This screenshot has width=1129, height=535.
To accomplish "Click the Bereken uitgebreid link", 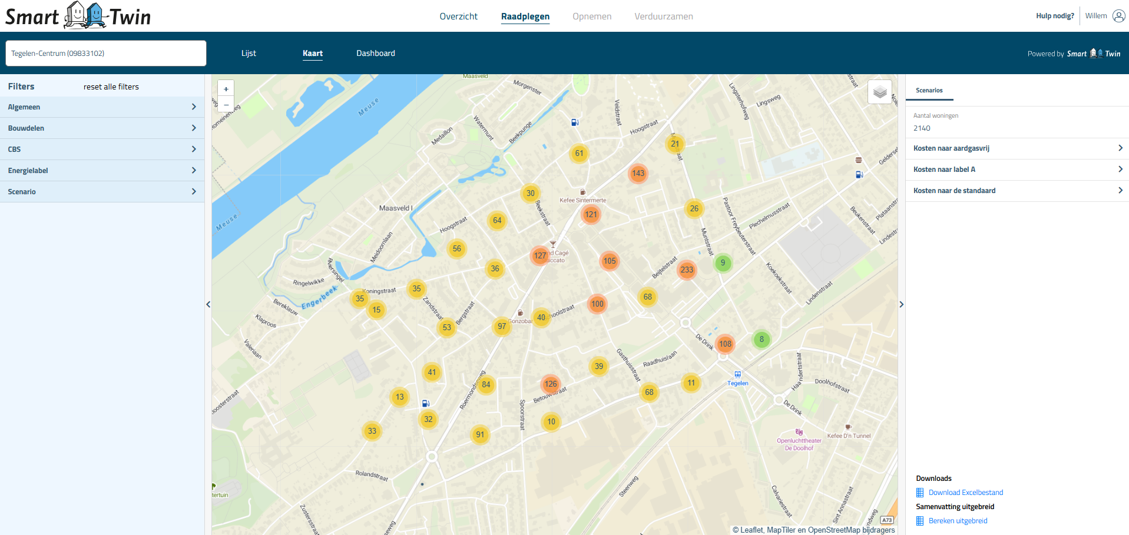I will point(958,521).
